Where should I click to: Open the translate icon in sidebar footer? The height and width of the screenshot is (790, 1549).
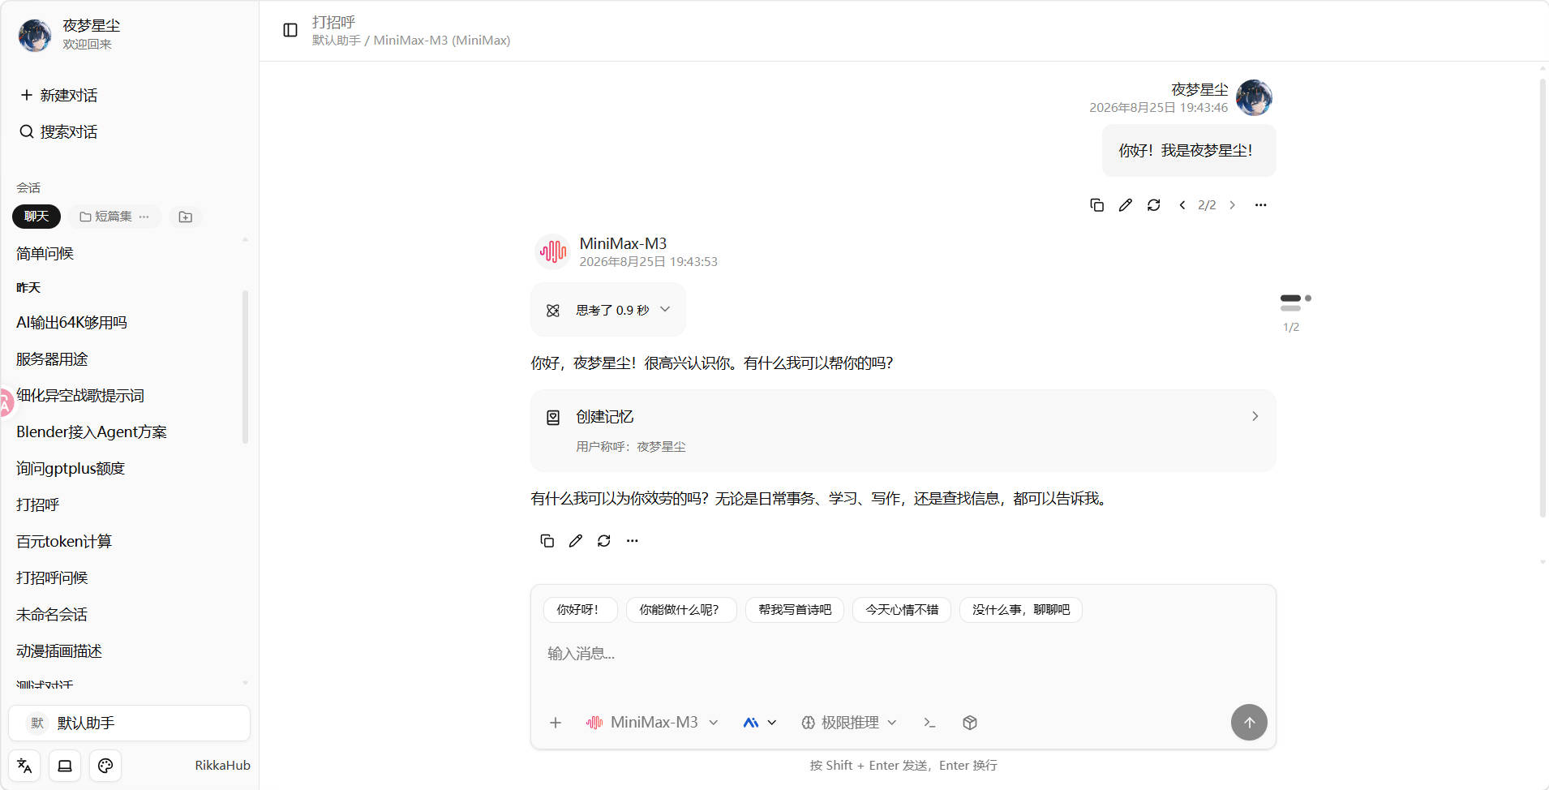[x=24, y=766]
